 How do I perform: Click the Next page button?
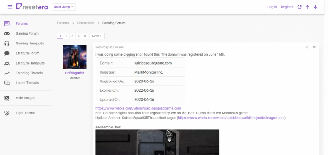[97, 36]
